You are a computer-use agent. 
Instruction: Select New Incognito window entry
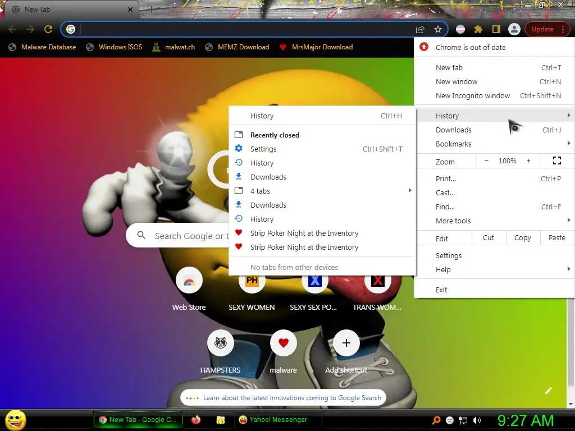coord(494,95)
